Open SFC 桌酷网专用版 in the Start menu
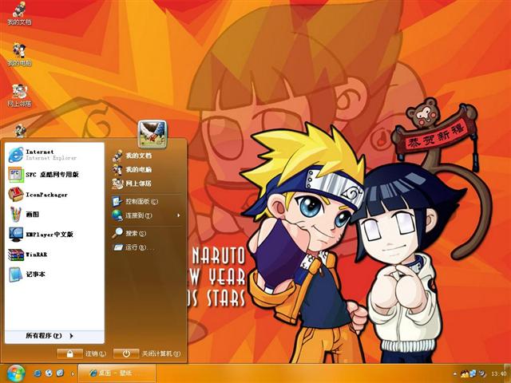511x383 pixels. pyautogui.click(x=54, y=175)
